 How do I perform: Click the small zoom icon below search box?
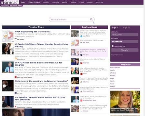click(x=94, y=23)
